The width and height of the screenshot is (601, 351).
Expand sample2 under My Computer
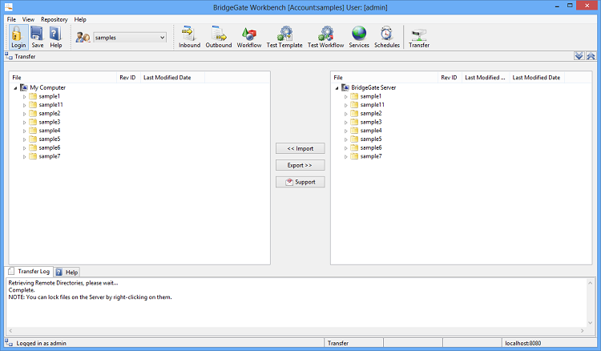(25, 114)
